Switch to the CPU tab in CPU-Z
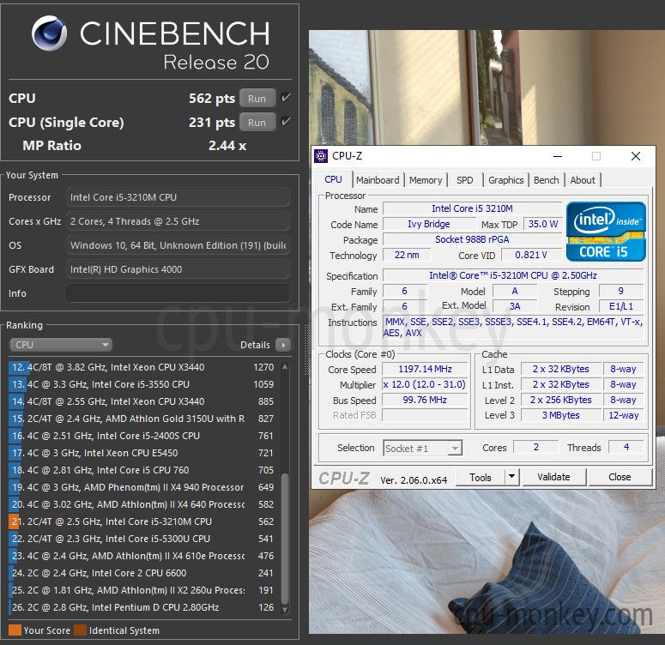The width and height of the screenshot is (665, 645). click(x=333, y=179)
